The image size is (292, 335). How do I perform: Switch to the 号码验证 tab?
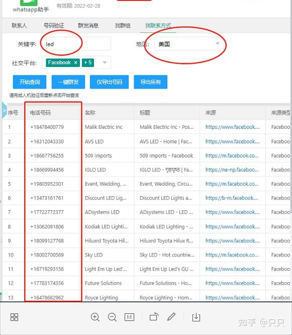[54, 26]
